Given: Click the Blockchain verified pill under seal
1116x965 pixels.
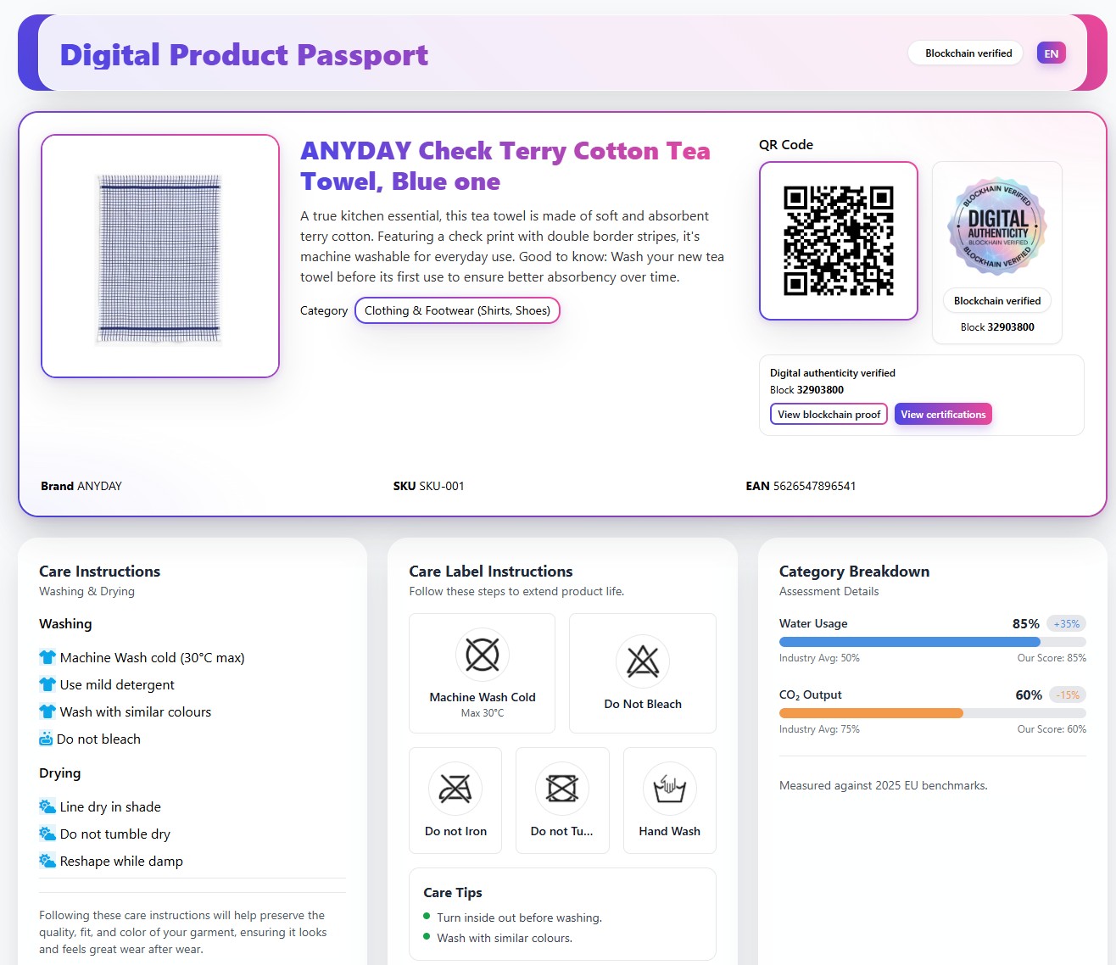Looking at the screenshot, I should tap(996, 301).
